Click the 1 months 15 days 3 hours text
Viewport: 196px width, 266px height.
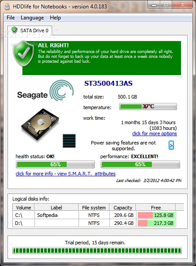pos(148,122)
